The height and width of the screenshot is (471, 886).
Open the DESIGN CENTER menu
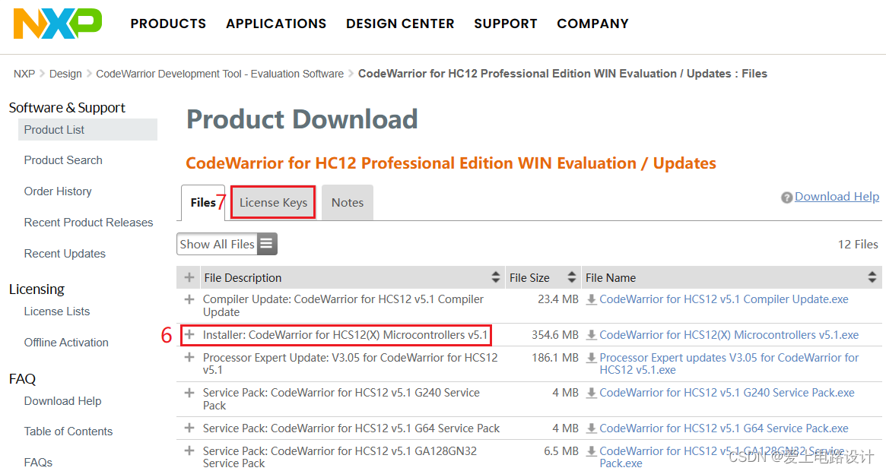400,24
